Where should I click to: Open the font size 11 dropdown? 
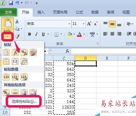coord(83,24)
